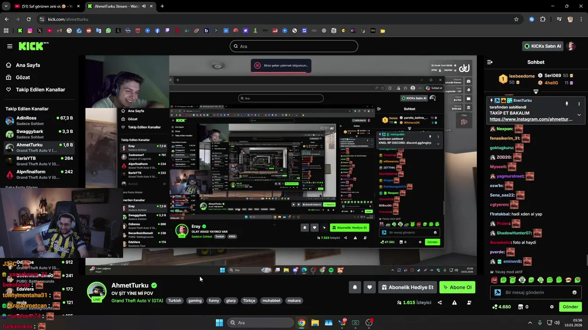This screenshot has width=588, height=330.
Task: Open Swaggybark channel in sidebar
Action: (39, 134)
